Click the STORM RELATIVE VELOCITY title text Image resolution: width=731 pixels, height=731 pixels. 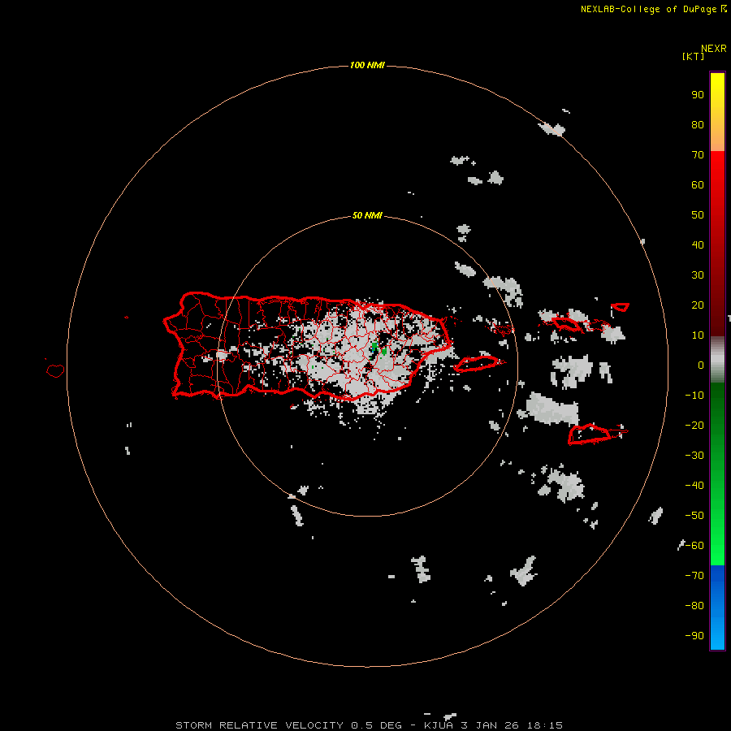[259, 725]
